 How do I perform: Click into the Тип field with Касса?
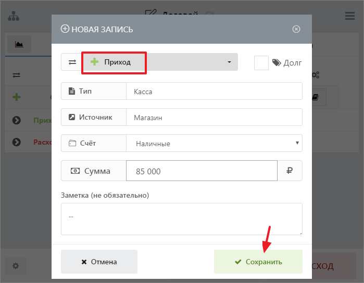214,91
